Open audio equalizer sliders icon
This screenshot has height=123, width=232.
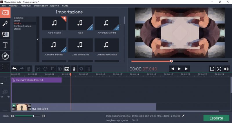[x=88, y=69]
